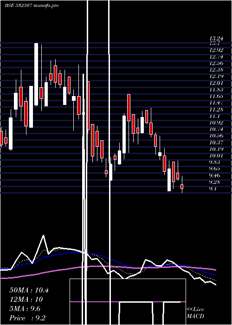Click the 'Price : 9.2' readout

coord(27,318)
